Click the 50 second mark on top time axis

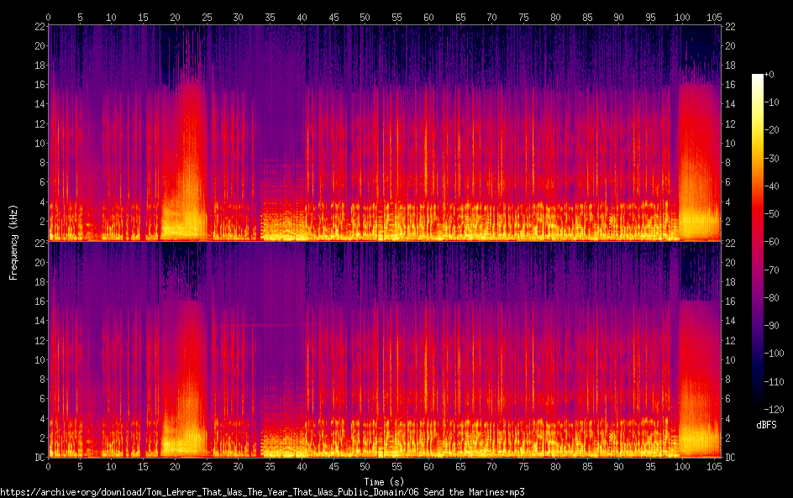tap(365, 17)
